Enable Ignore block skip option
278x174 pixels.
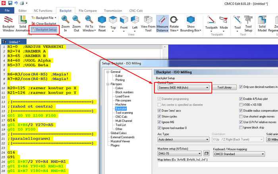point(241,127)
